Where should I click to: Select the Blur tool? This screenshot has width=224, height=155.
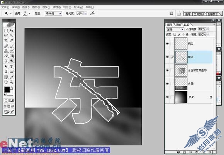point(6,61)
